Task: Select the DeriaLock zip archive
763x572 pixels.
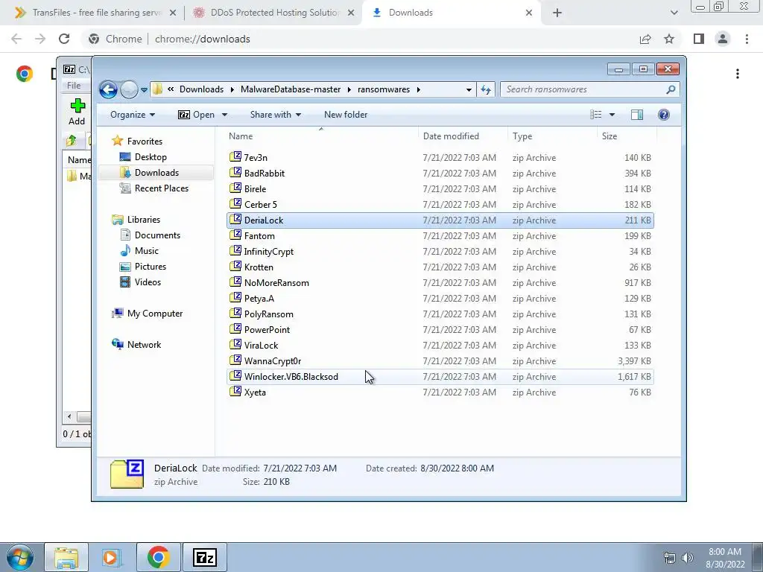Action: [x=440, y=220]
